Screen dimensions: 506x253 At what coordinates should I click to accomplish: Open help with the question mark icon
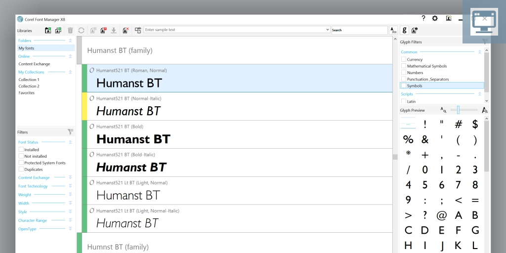click(x=423, y=18)
